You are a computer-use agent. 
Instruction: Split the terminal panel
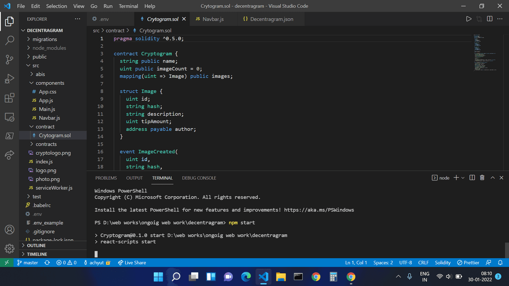472,178
